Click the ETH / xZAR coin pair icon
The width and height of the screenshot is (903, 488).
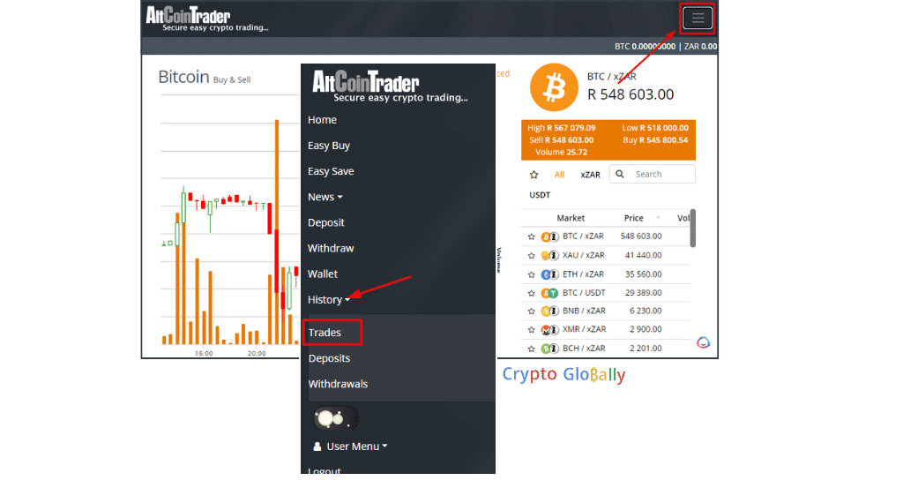(549, 274)
